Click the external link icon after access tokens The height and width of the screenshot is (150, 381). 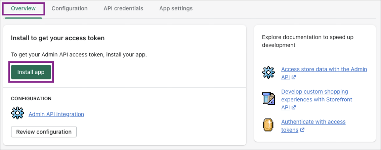(302, 130)
